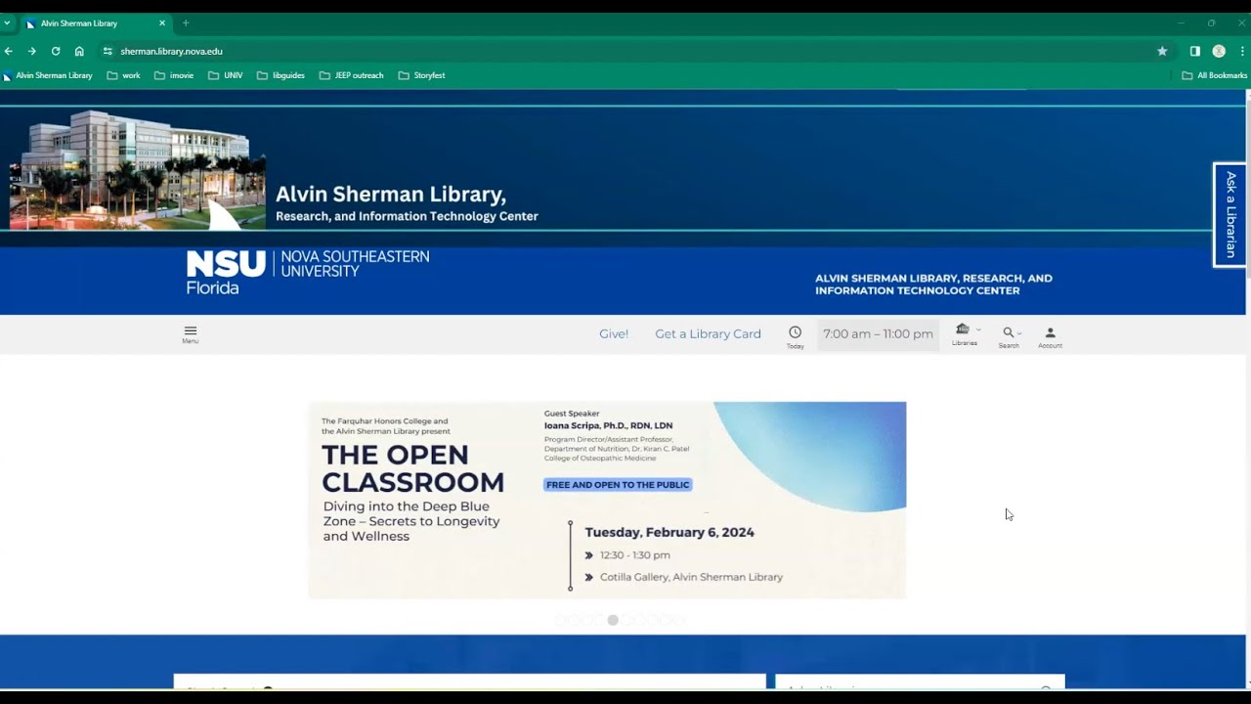Open the Ask a Librarian side tab

tap(1229, 214)
